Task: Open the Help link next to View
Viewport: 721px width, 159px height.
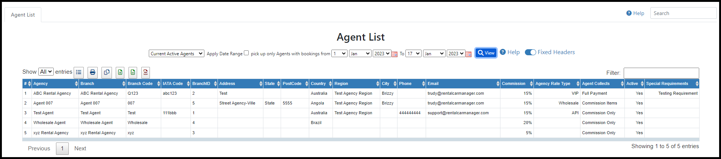Action: click(x=510, y=52)
